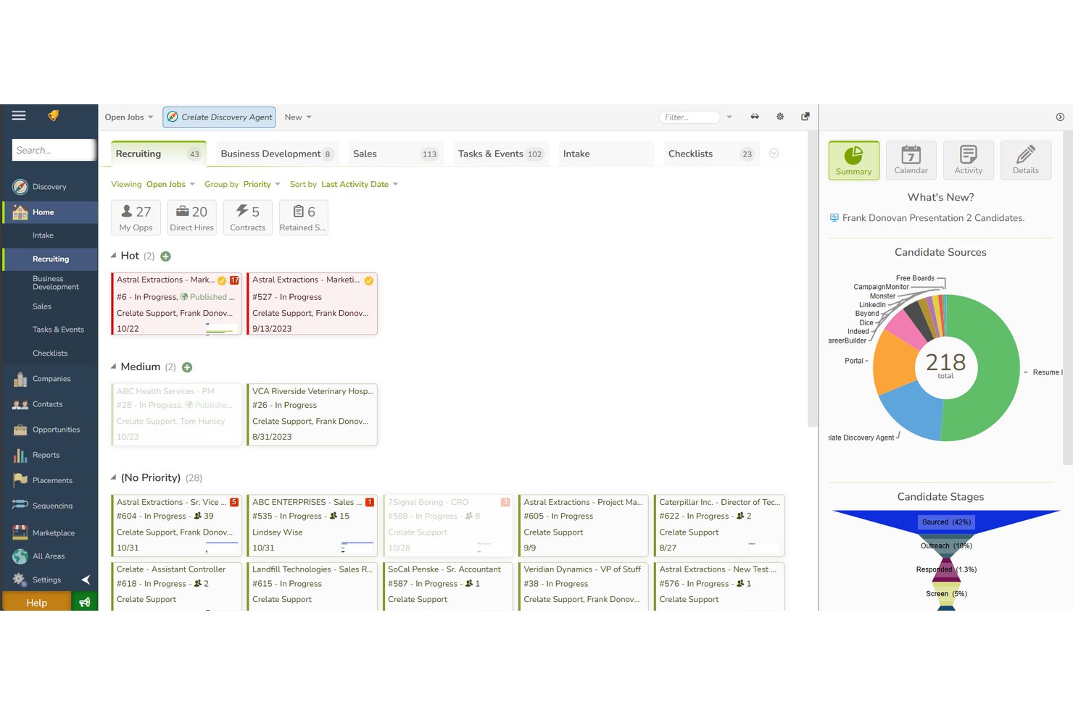
Task: Collapse the (No Priority) group
Action: (x=113, y=477)
